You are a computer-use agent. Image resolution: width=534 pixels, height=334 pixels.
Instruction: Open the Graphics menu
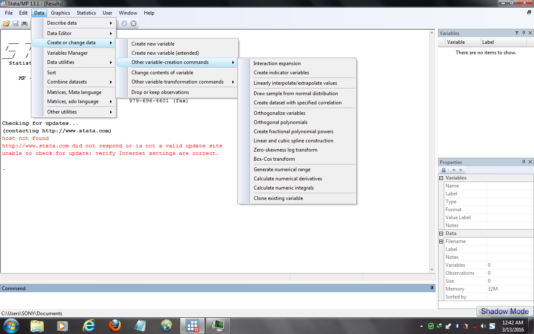tap(60, 13)
